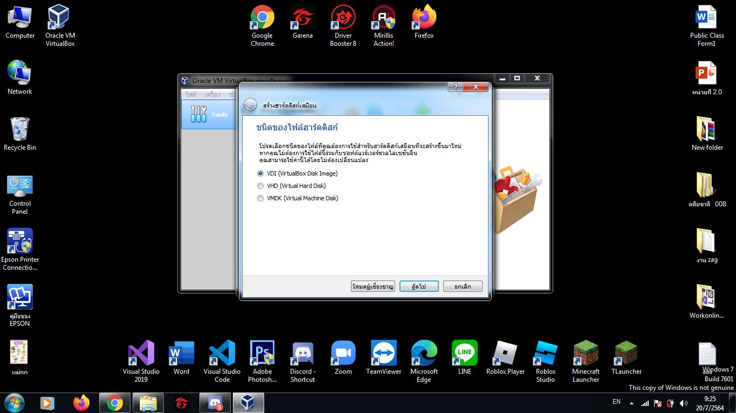The height and width of the screenshot is (413, 736).
Task: Open Adobe Photoshop shortcut
Action: click(x=263, y=361)
